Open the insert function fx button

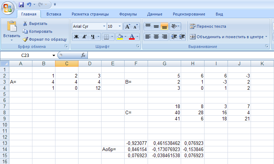click(x=83, y=56)
